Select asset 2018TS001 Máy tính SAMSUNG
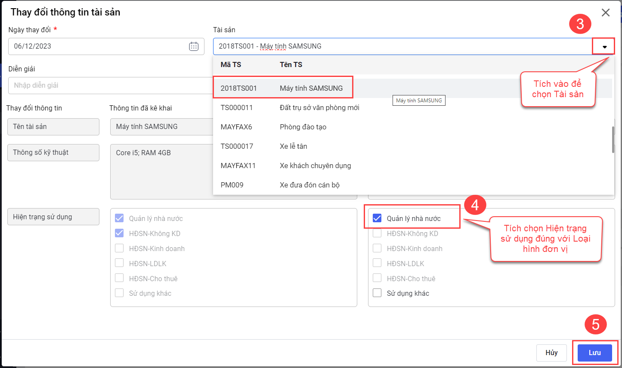 [282, 88]
